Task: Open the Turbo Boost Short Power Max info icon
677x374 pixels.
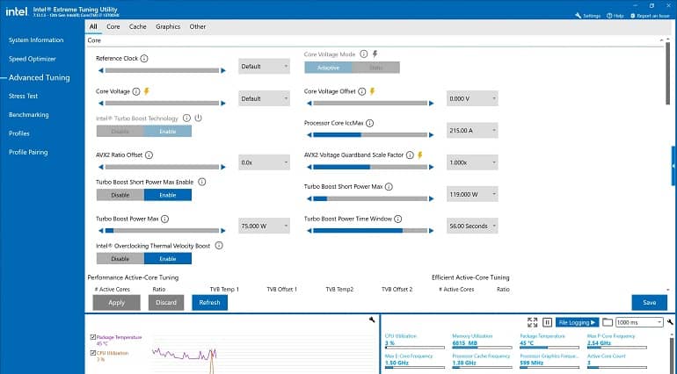Action: click(x=389, y=187)
